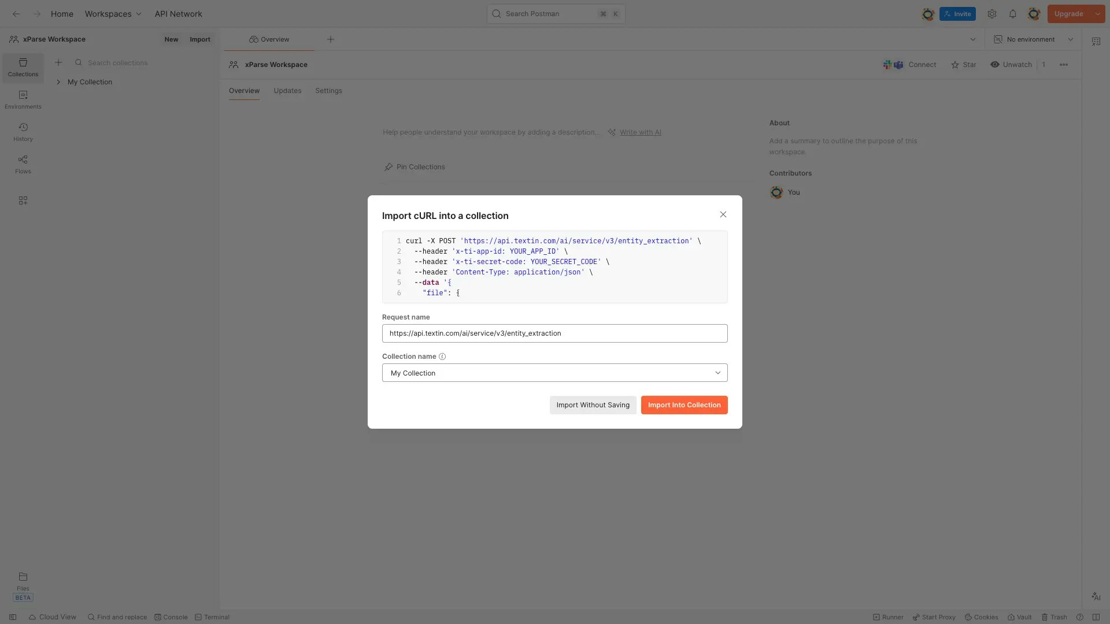Open the History sidebar panel
Screen dimensions: 1110x624
click(23, 132)
